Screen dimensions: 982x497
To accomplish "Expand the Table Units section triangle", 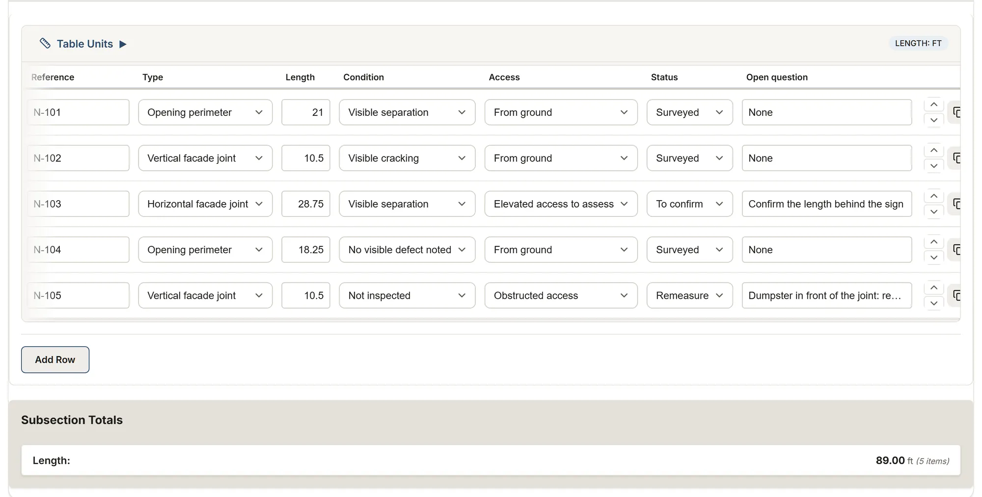I will coord(123,44).
